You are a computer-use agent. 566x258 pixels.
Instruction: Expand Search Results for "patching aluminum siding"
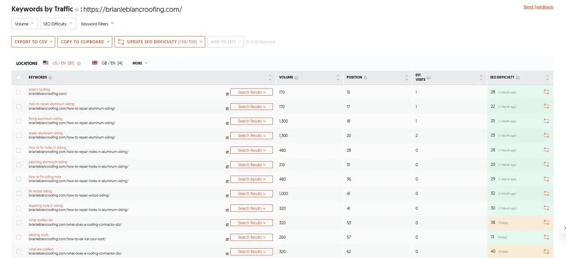[251, 165]
